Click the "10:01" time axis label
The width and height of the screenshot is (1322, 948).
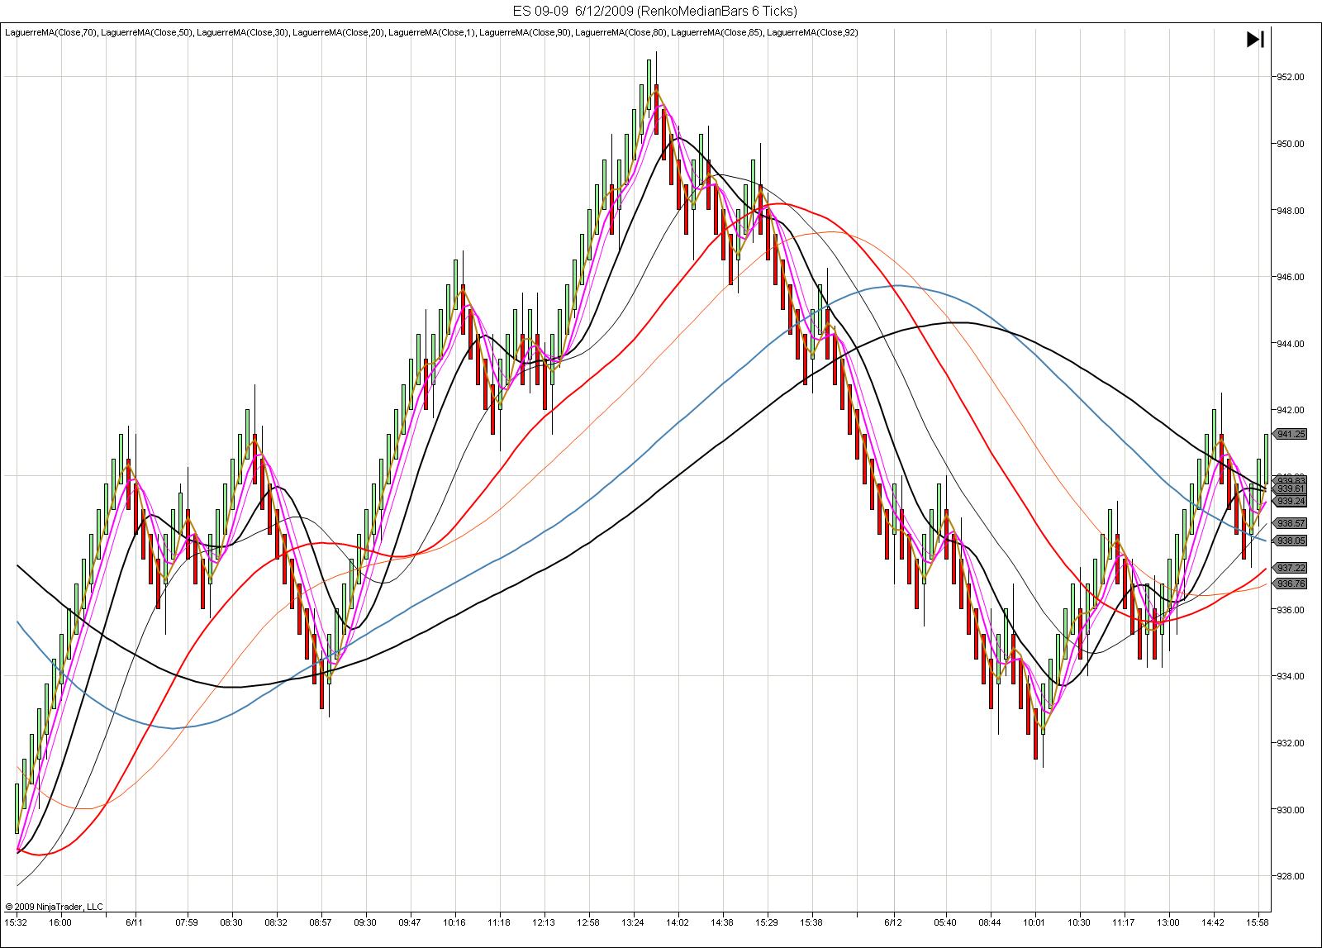pos(1034,922)
